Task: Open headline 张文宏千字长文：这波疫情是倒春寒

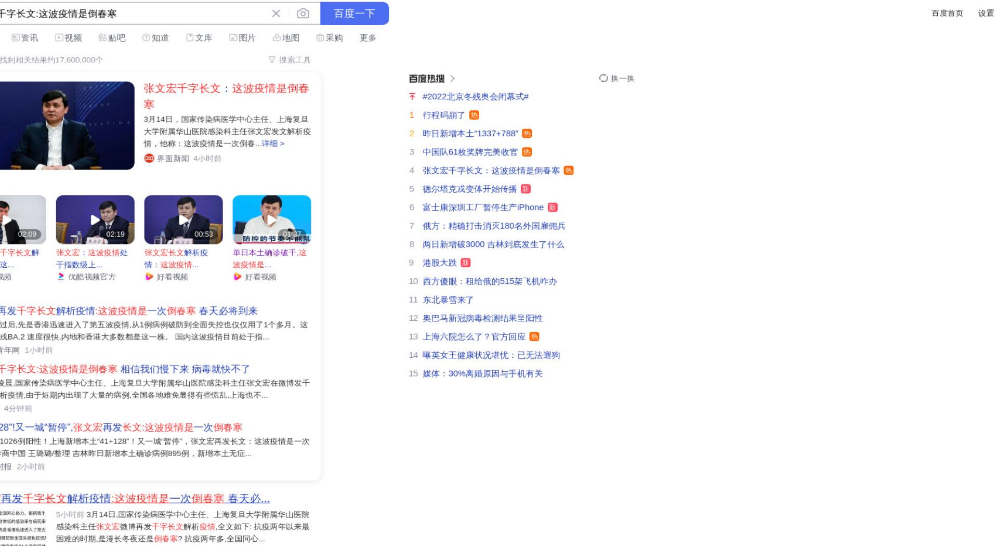Action: [226, 96]
